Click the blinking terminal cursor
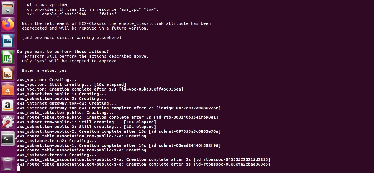Viewport: 374px width, 173px height. [18, 169]
